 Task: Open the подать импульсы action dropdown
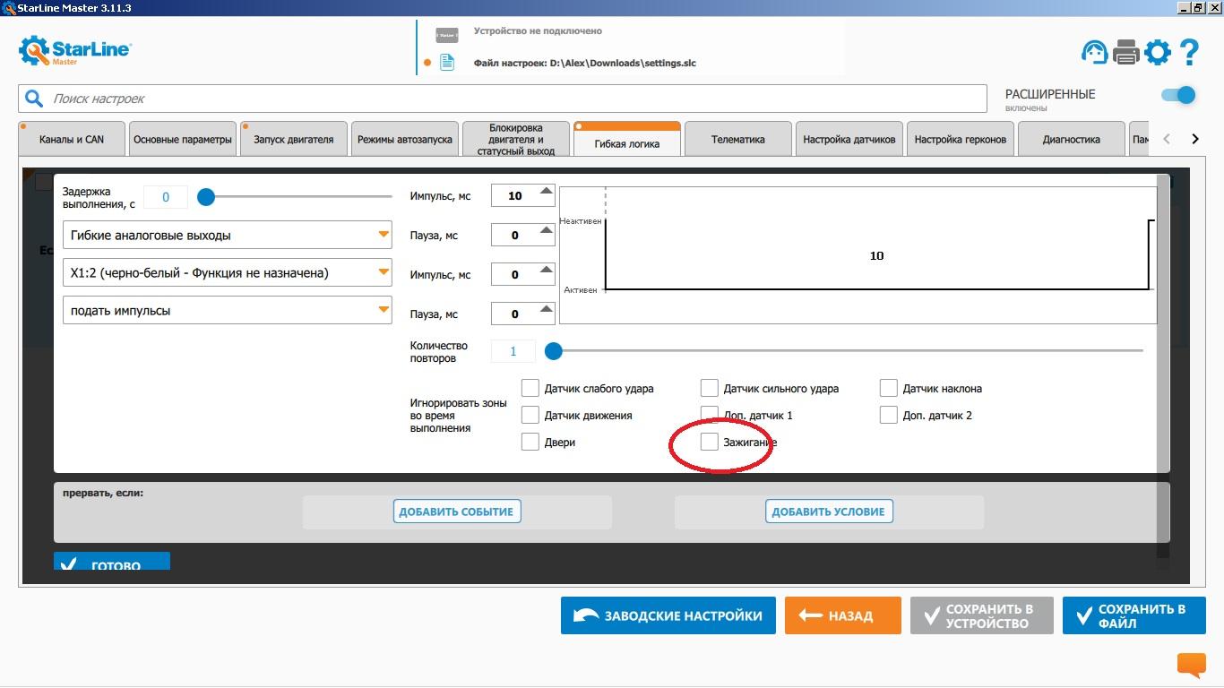pyautogui.click(x=227, y=311)
